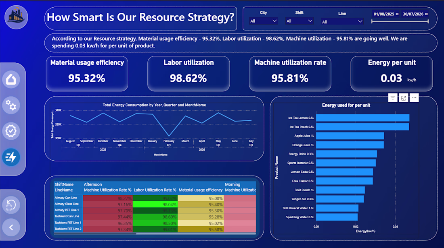444x248 pixels.
Task: Click the Sparkling Water 0.5L bar
Action: coord(337,217)
